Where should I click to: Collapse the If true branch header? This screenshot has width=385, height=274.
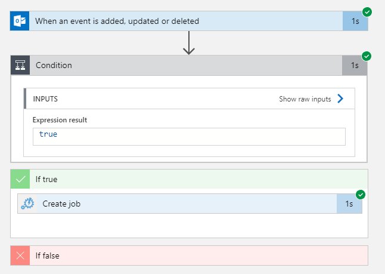[197, 178]
